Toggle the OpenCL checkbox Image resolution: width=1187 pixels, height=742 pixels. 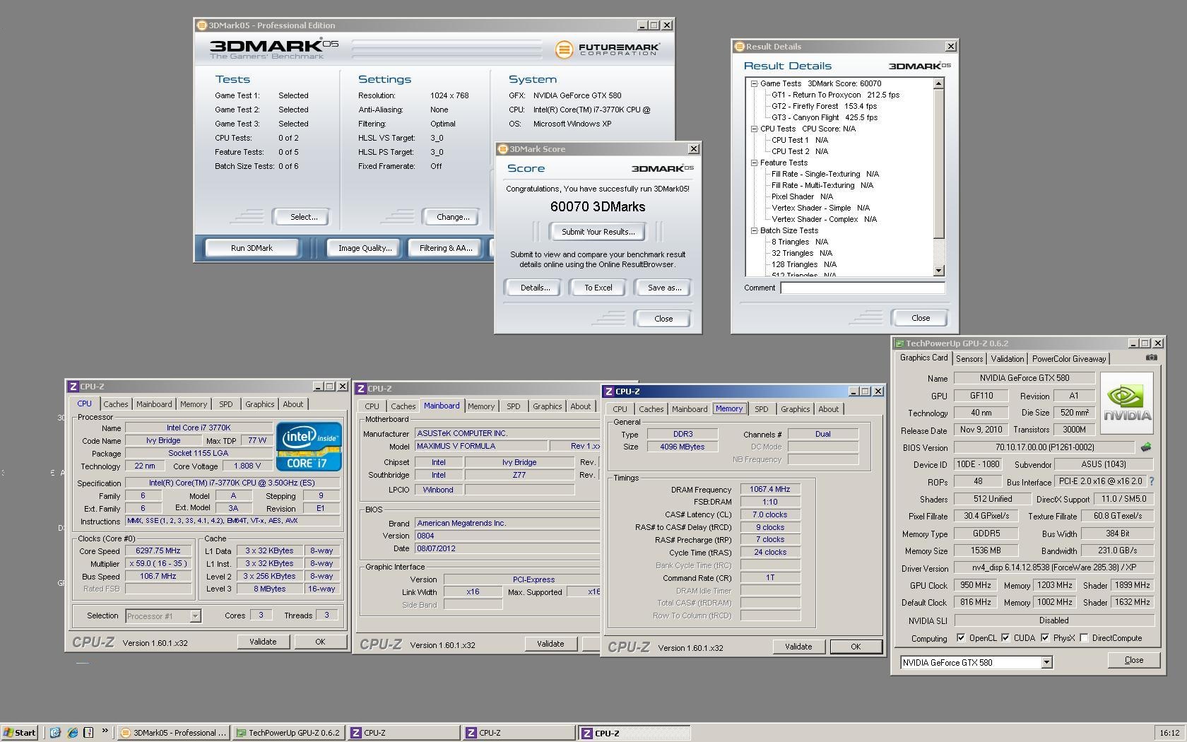[961, 637]
